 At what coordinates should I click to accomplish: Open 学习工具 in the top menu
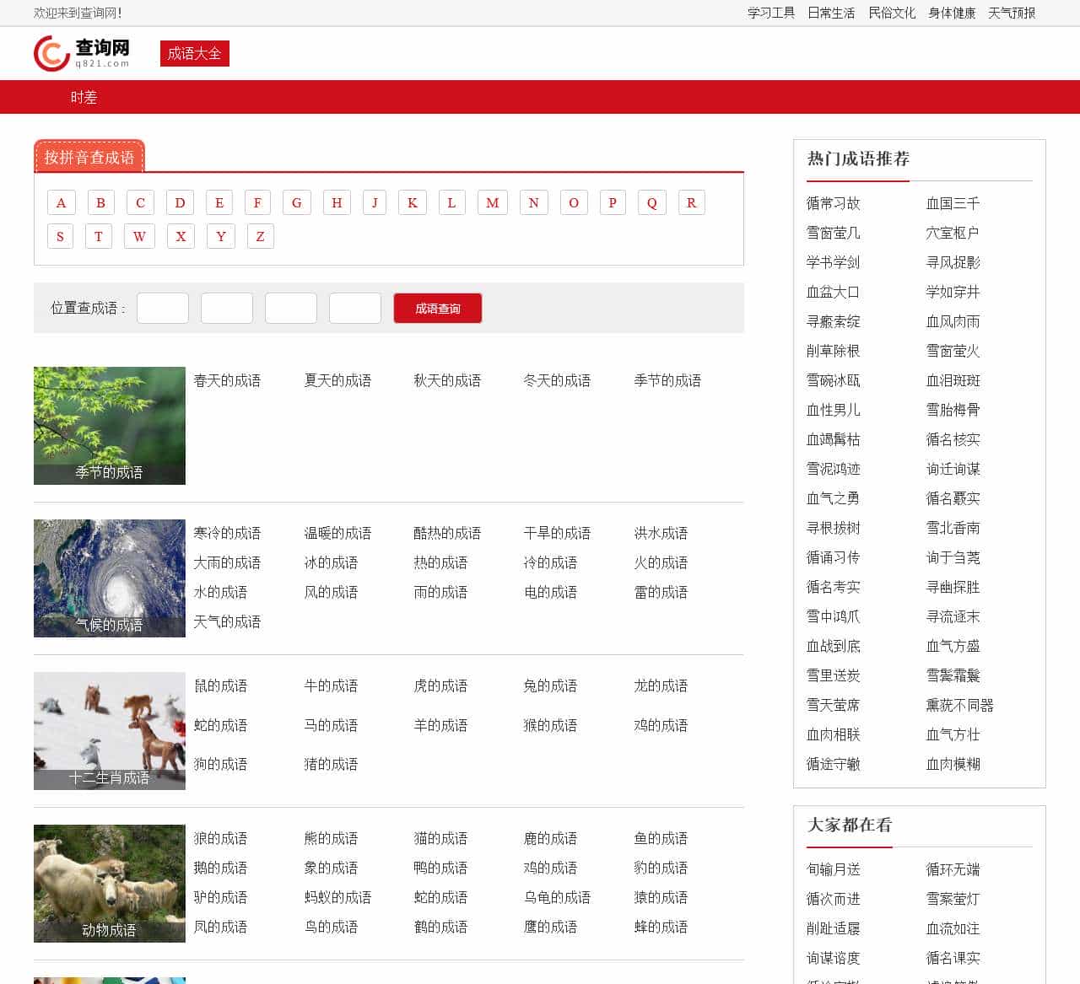click(770, 13)
